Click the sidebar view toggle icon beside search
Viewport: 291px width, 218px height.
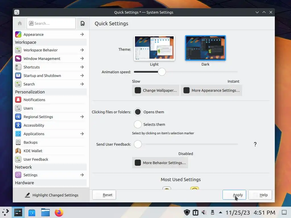tap(83, 23)
